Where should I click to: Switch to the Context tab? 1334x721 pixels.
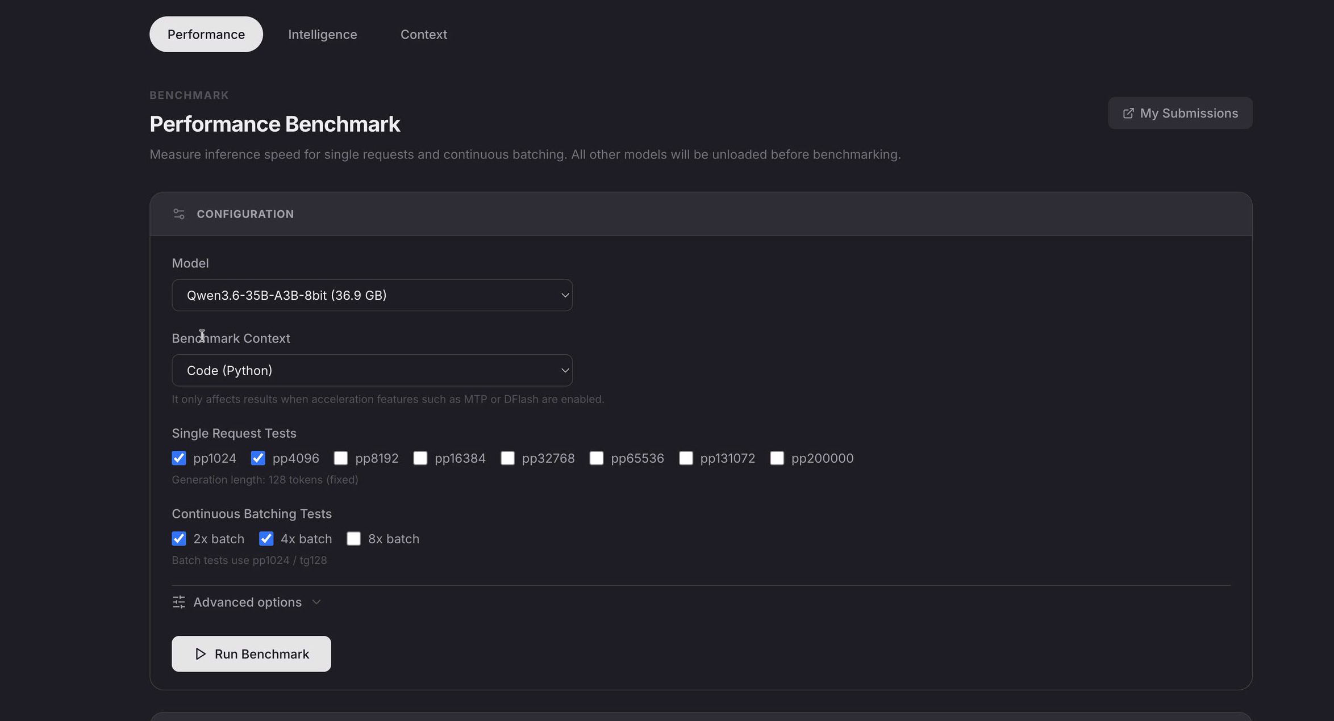pyautogui.click(x=424, y=34)
